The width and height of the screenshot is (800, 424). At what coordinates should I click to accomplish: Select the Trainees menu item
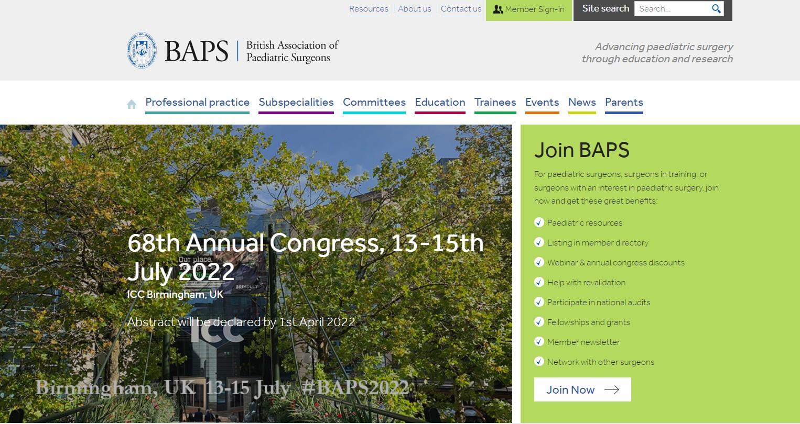[495, 102]
